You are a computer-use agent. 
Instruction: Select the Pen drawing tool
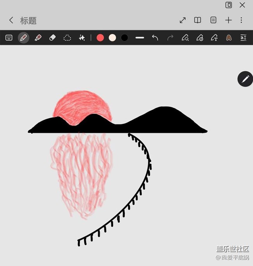pos(23,38)
